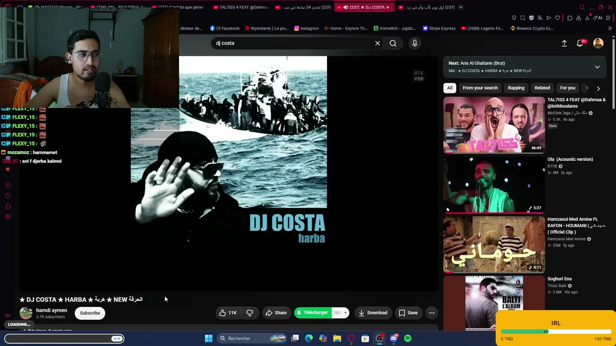
Task: Open YouTube notifications bell
Action: point(580,43)
